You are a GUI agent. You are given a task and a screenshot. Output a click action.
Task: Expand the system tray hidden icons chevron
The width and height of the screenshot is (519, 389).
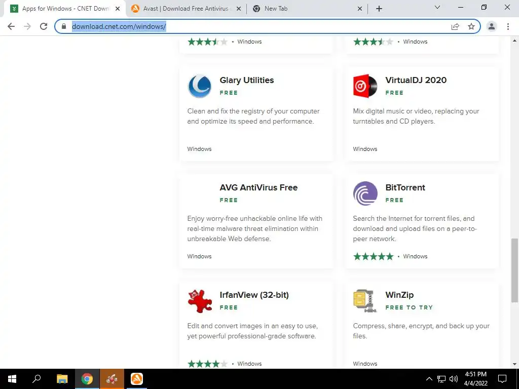pos(429,379)
